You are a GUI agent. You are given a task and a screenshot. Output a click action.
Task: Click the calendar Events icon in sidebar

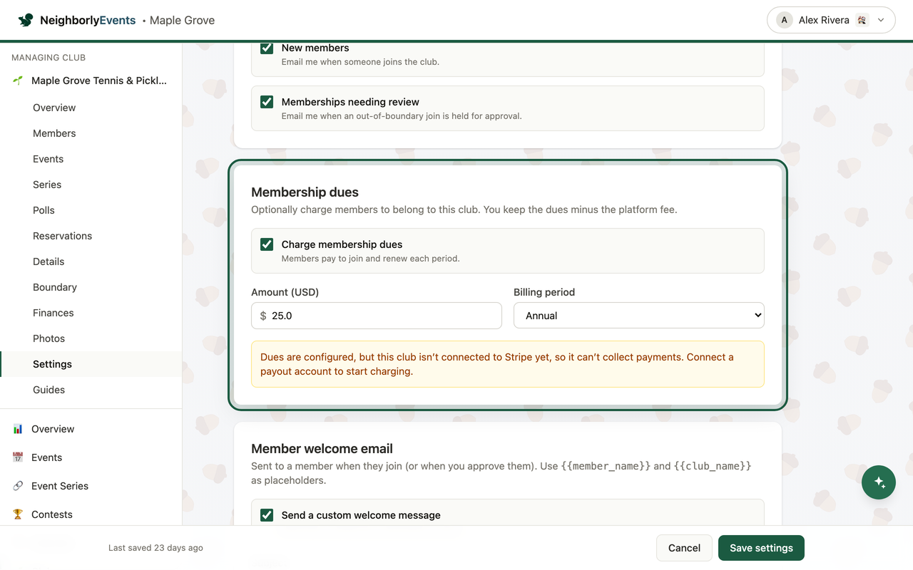click(18, 457)
